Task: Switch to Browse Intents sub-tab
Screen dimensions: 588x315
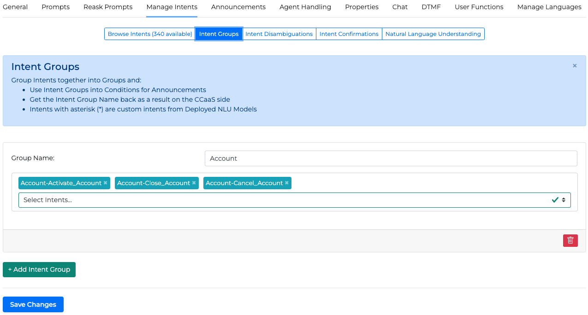Action: (150, 34)
